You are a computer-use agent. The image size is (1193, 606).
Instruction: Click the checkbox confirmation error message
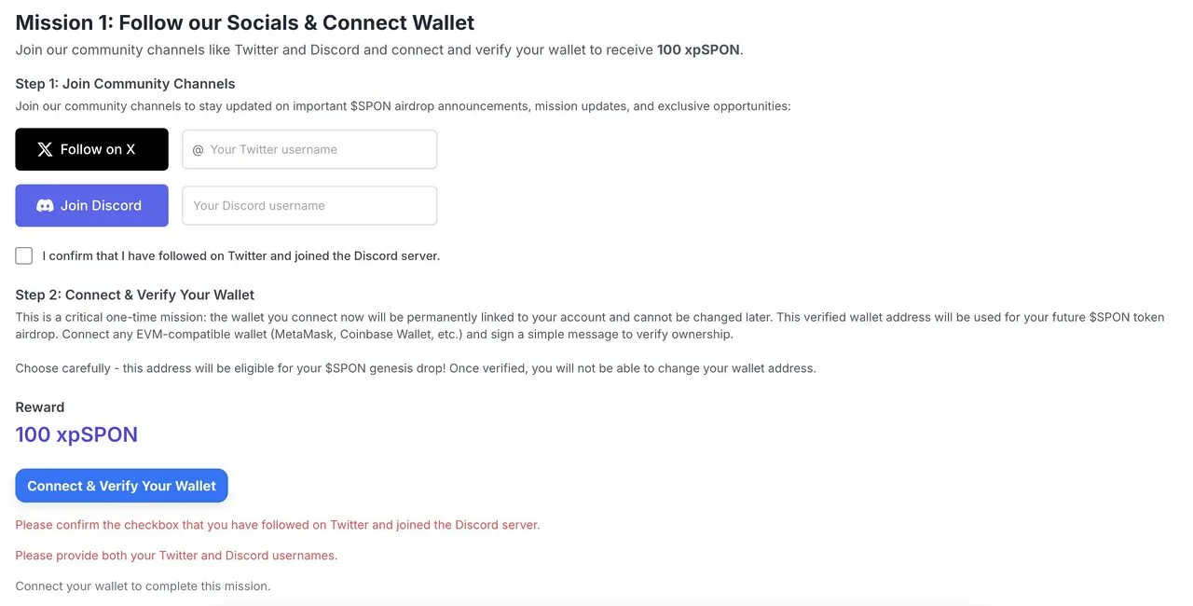[277, 525]
